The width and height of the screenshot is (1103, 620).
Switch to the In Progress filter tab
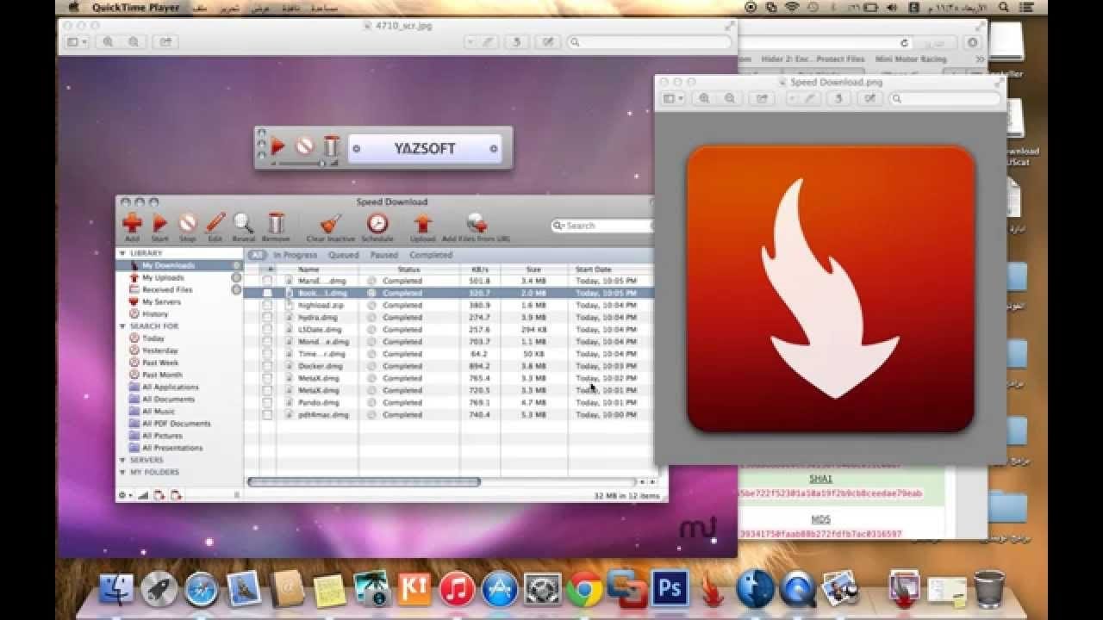pos(296,256)
